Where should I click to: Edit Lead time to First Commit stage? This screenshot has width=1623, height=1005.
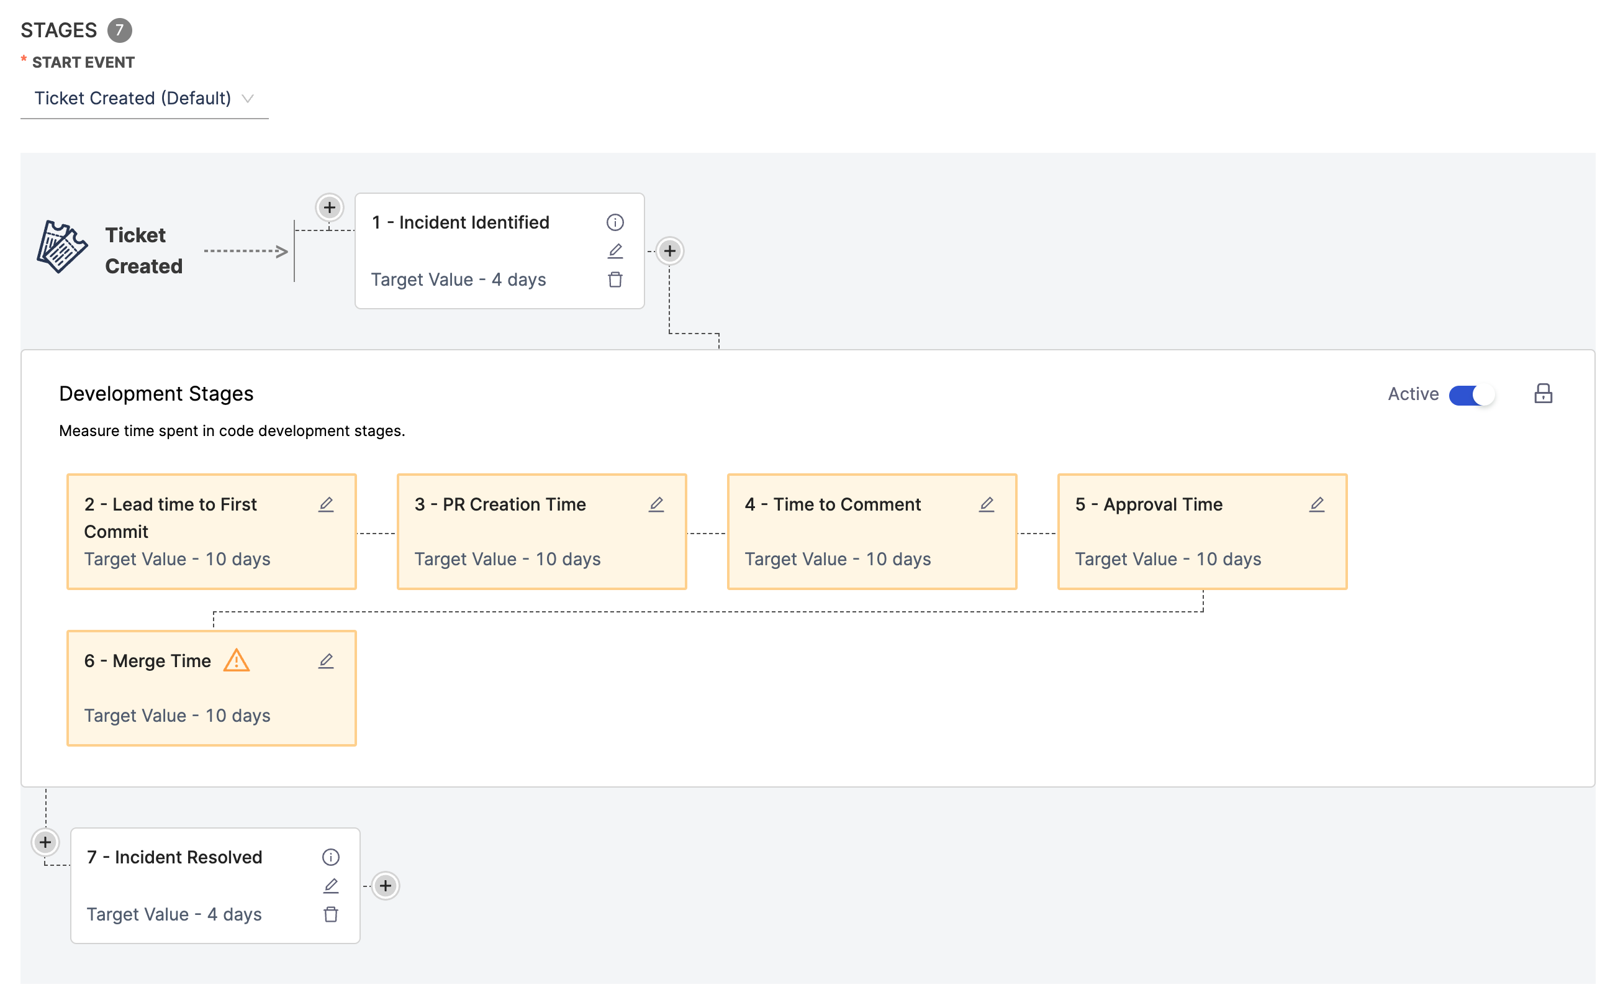click(x=325, y=504)
